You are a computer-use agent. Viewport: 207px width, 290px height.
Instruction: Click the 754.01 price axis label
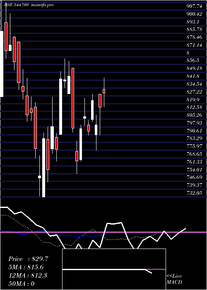pyautogui.click(x=194, y=169)
